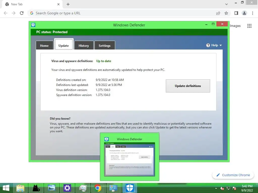Click '9/9/2022 at 5:36 PM' value
The width and height of the screenshot is (258, 193).
coord(109,85)
